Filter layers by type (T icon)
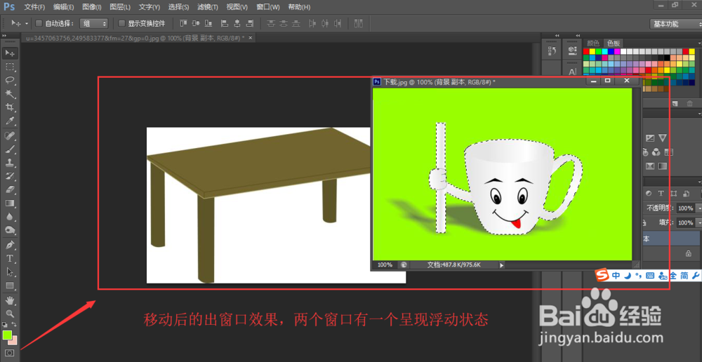This screenshot has width=702, height=362. click(x=661, y=194)
